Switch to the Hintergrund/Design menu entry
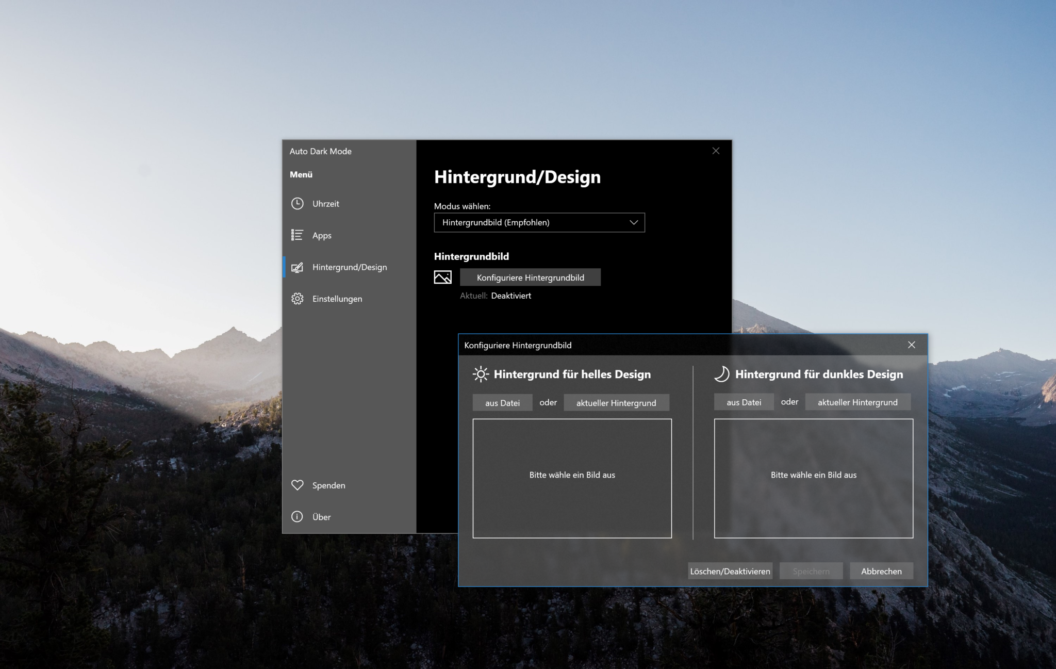This screenshot has height=669, width=1056. [349, 267]
